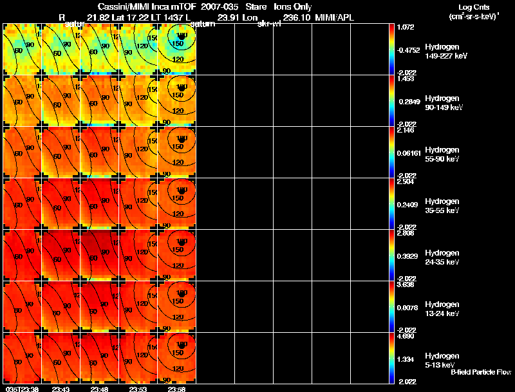
Task: Select the 35-55 keV image panel at 23:48
Action: pyautogui.click(x=100, y=203)
